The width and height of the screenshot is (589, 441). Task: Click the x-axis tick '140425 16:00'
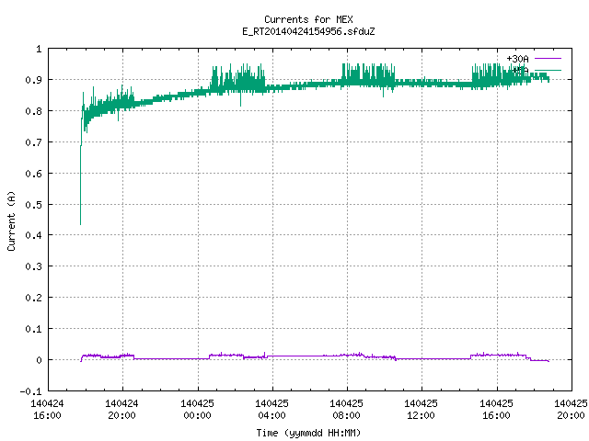pos(496,410)
